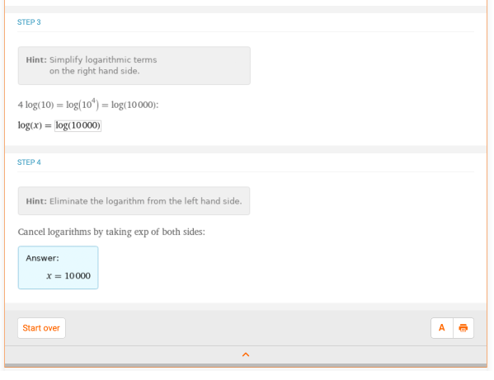Image resolution: width=494 pixels, height=380 pixels.
Task: Switch to plain text with the A icon
Action: pyautogui.click(x=442, y=328)
